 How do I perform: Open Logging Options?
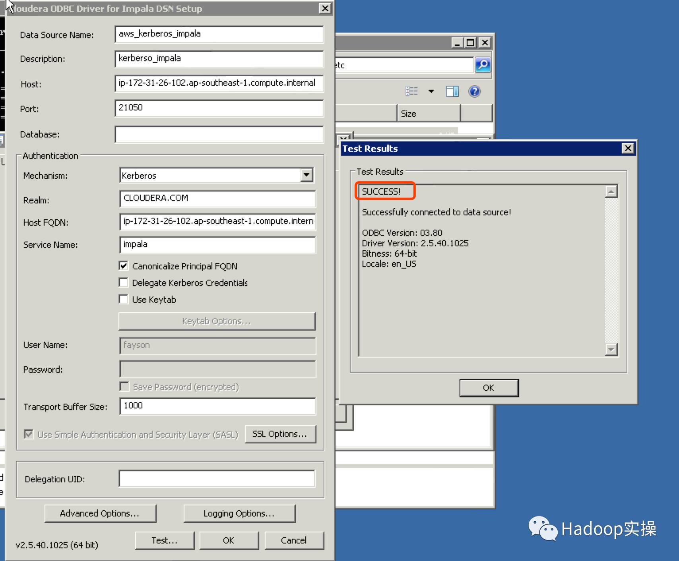click(x=239, y=513)
